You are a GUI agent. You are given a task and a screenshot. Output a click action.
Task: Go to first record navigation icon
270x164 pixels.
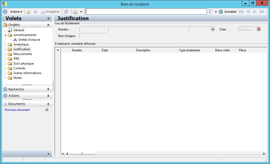[241, 12]
